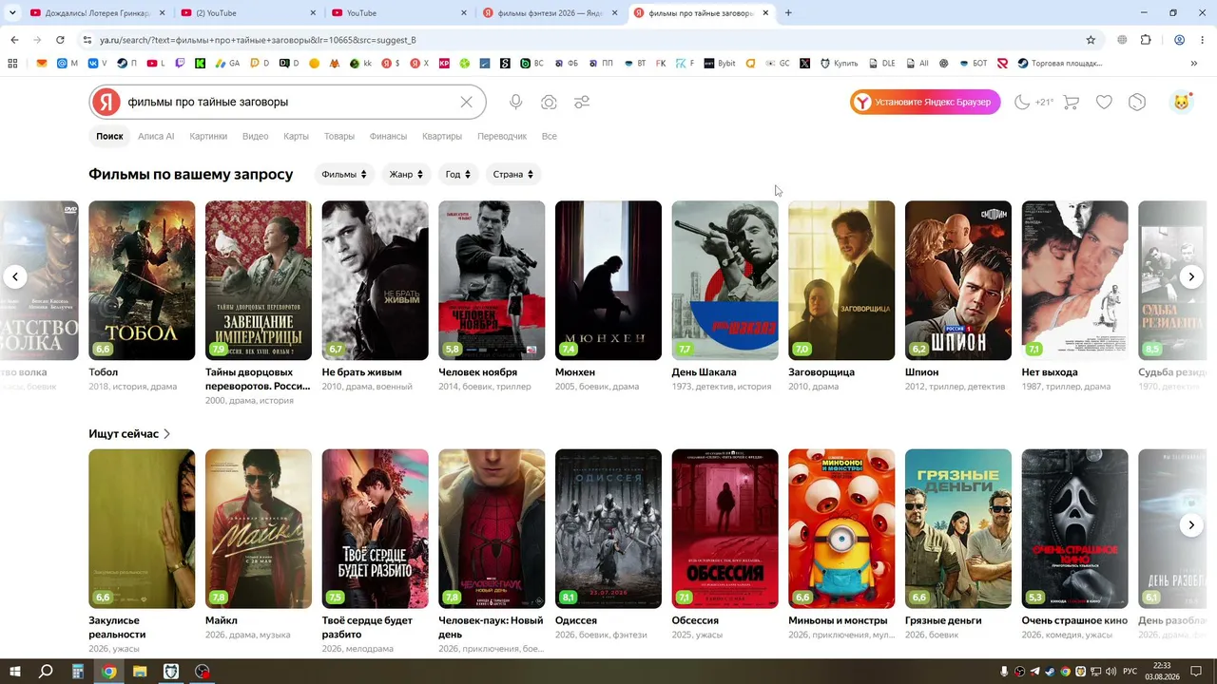This screenshot has height=684, width=1217.
Task: Reload the page
Action: [x=60, y=40]
